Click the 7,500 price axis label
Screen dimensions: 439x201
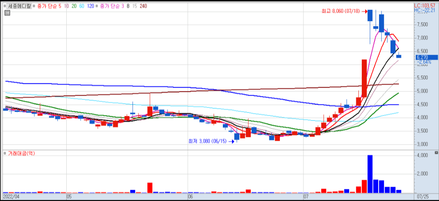[x=423, y=24]
